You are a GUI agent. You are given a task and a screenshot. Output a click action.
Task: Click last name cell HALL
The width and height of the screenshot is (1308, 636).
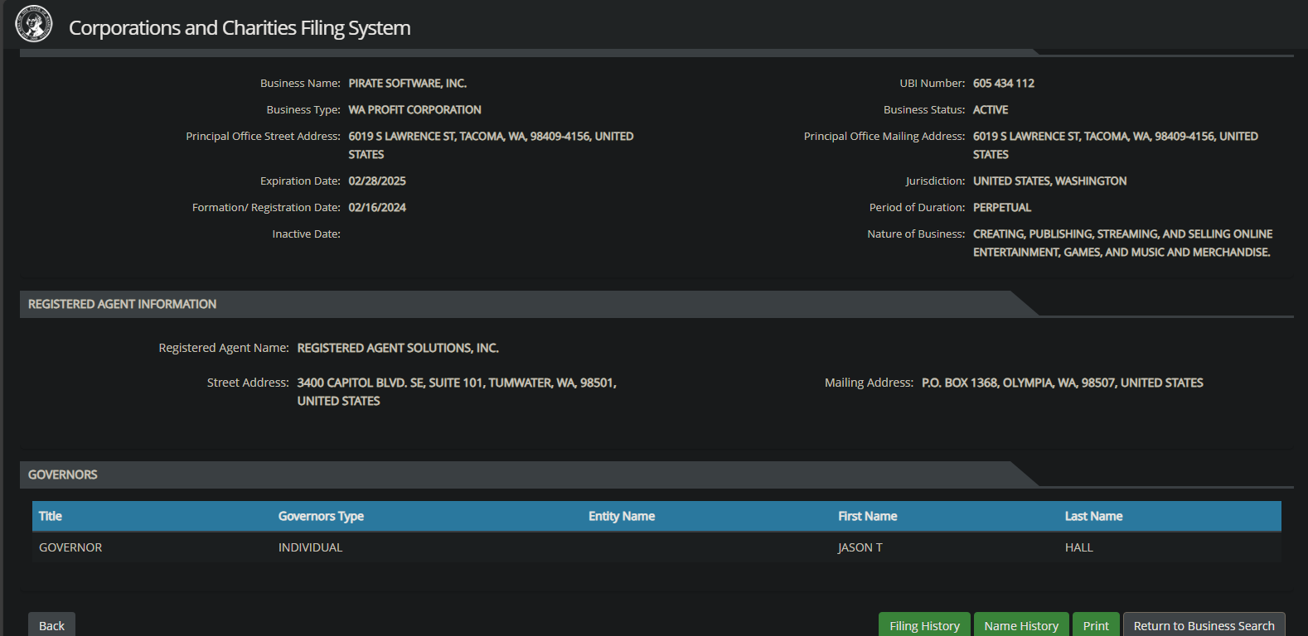[x=1079, y=547]
